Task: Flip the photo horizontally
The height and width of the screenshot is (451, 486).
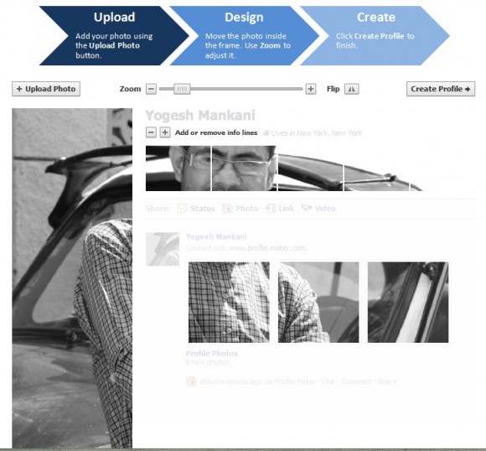Action: tap(351, 89)
